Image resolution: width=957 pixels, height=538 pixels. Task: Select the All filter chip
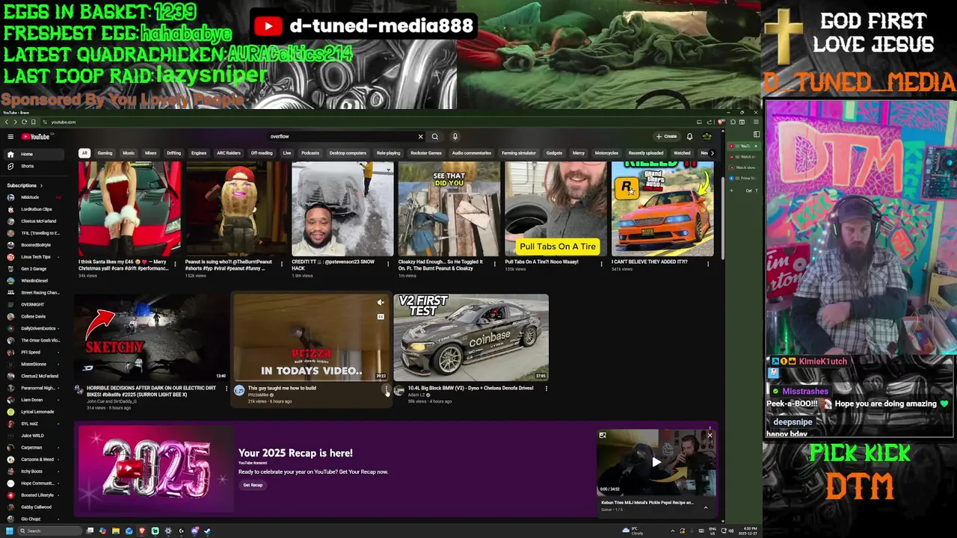pyautogui.click(x=84, y=153)
